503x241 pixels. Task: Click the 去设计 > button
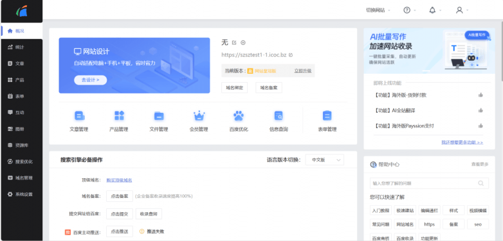pyautogui.click(x=91, y=80)
